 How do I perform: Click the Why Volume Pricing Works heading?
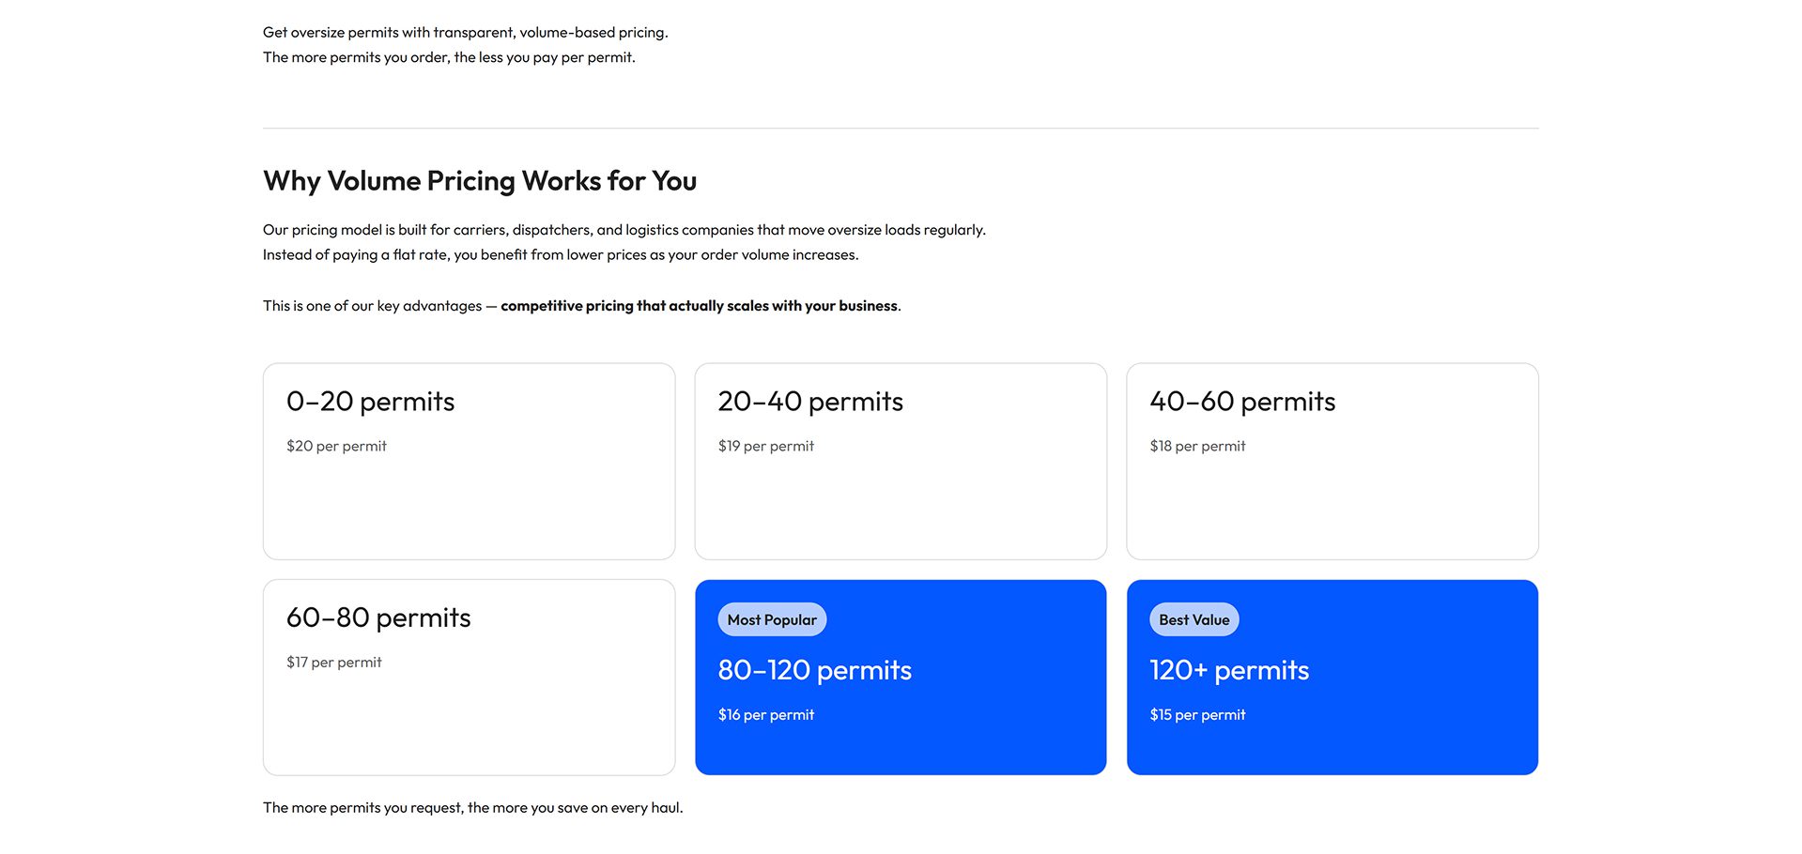pyautogui.click(x=479, y=181)
